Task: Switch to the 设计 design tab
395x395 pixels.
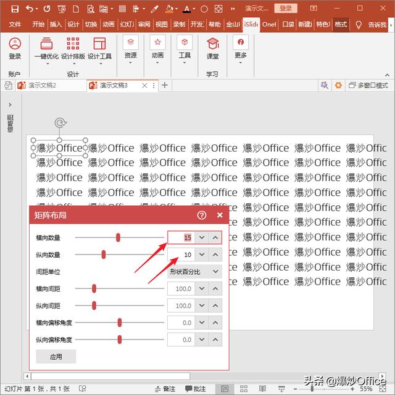Action: coord(73,25)
